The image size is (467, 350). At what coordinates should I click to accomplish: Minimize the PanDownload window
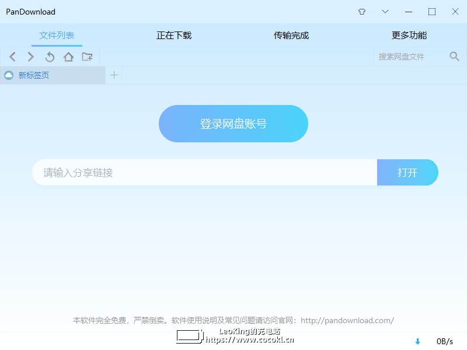click(x=409, y=12)
